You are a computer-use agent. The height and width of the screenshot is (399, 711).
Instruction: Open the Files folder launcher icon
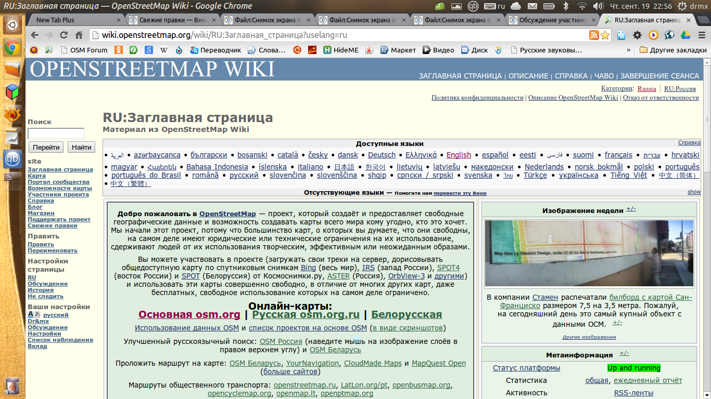pyautogui.click(x=12, y=70)
